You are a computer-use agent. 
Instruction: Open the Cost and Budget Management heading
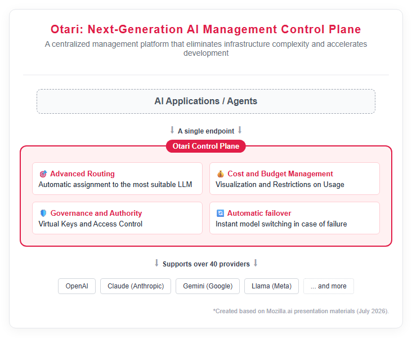pos(280,174)
